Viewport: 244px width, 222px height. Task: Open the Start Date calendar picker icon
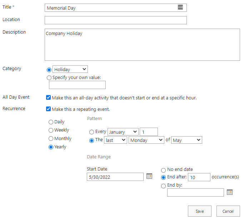tap(149, 176)
